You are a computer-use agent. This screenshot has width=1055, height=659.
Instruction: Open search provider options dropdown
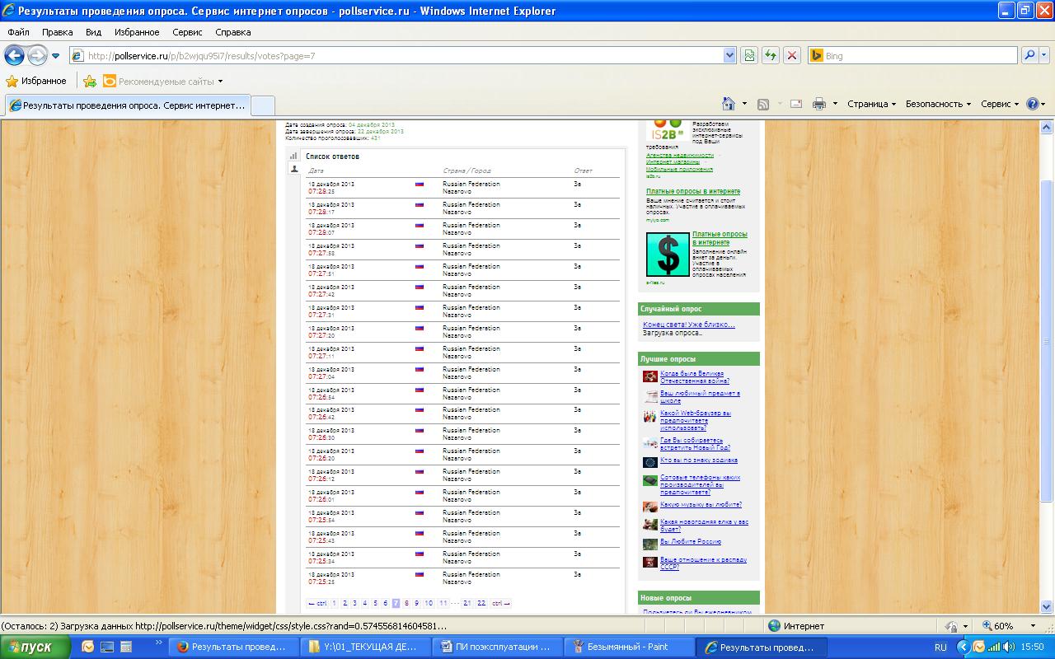(1045, 56)
